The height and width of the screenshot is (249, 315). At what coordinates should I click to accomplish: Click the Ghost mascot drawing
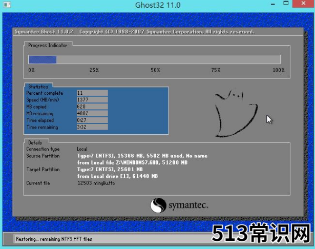click(236, 114)
